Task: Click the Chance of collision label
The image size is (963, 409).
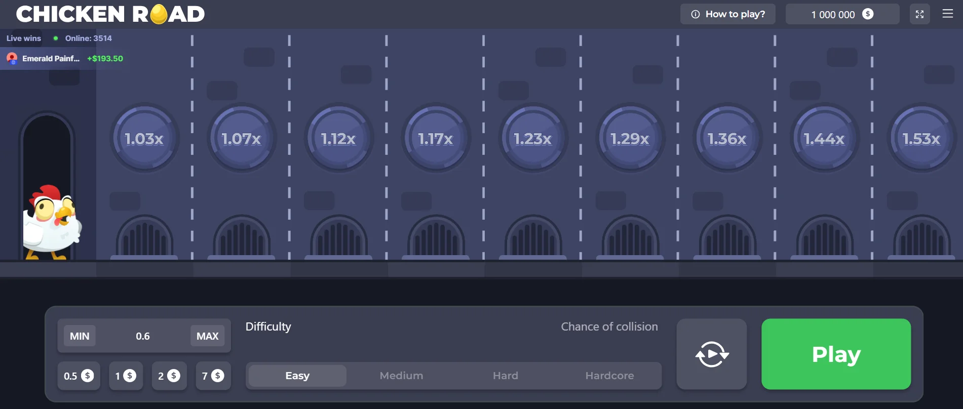Action: coord(609,327)
